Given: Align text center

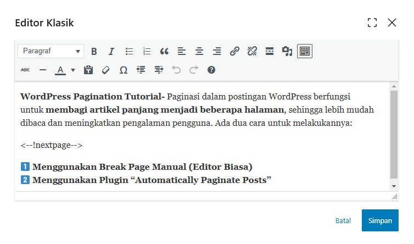Looking at the screenshot, I should [x=199, y=51].
